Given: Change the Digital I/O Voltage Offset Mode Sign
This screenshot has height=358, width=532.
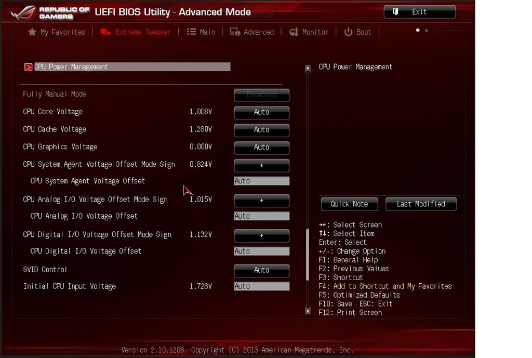Looking at the screenshot, I should (x=262, y=235).
